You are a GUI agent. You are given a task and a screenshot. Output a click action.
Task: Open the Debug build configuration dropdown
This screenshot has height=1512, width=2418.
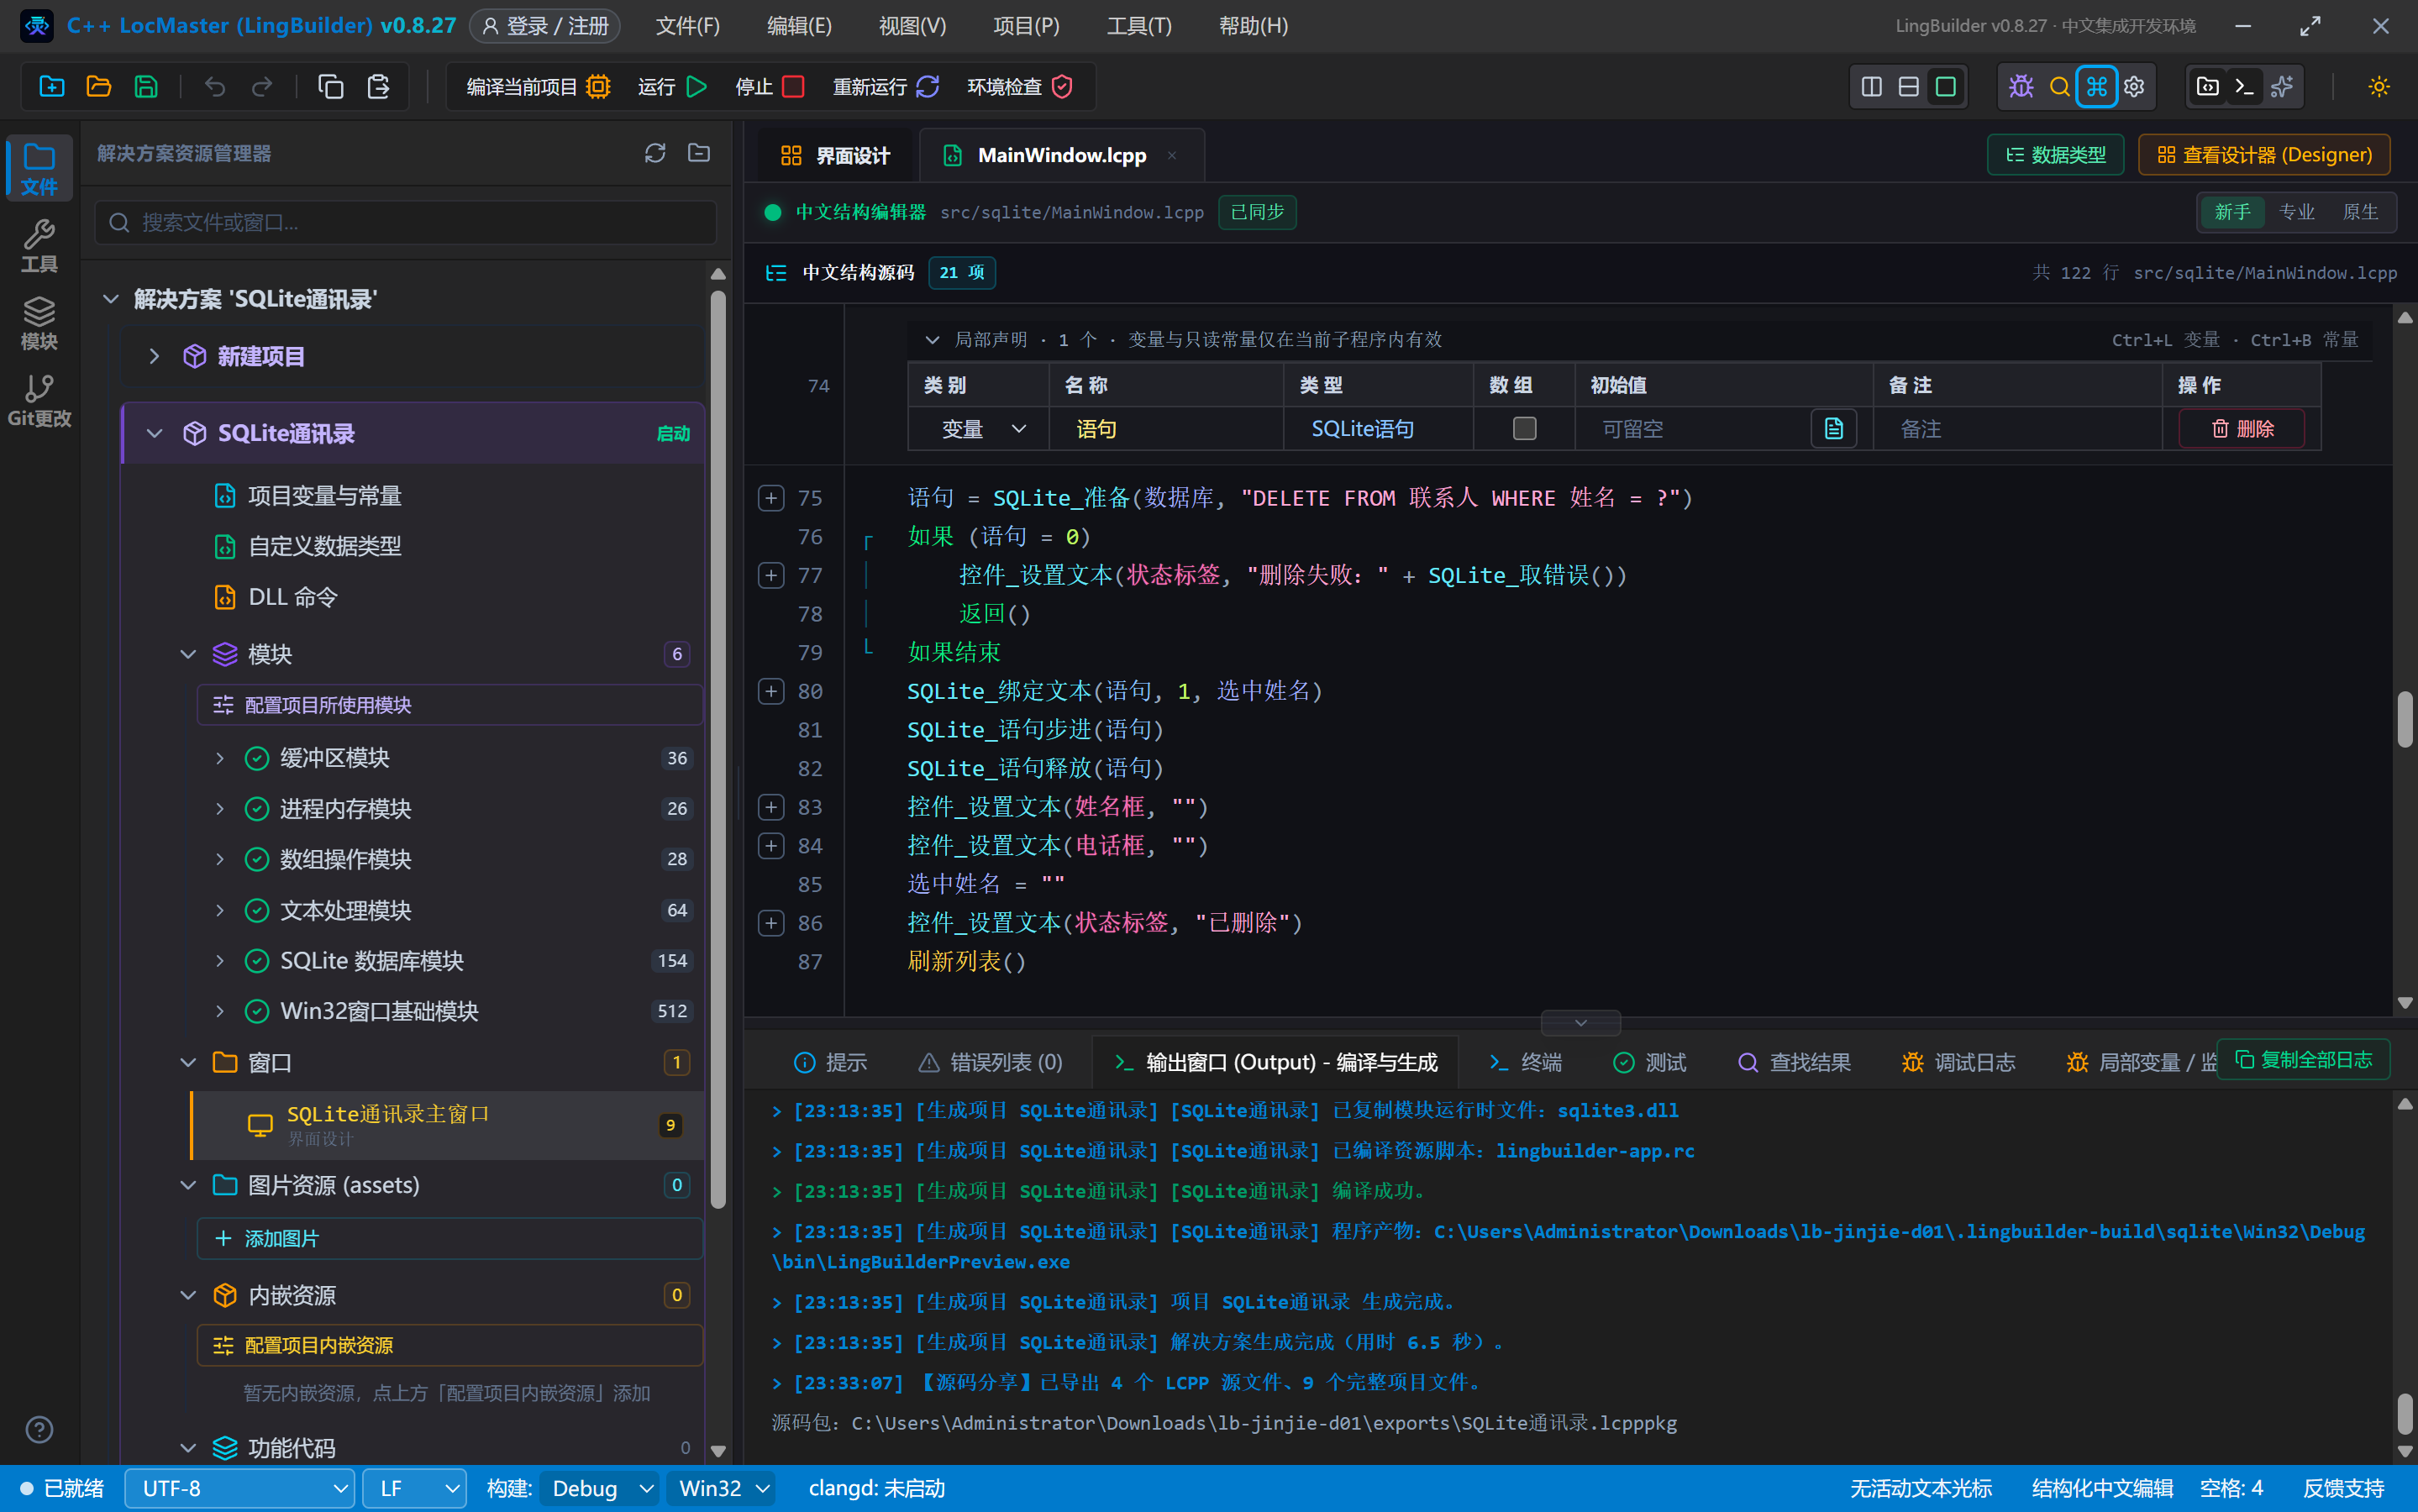(x=601, y=1488)
